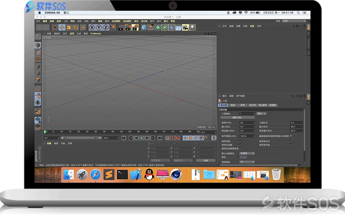
Task: Click the Render View clapperboard icon
Action: (x=121, y=28)
